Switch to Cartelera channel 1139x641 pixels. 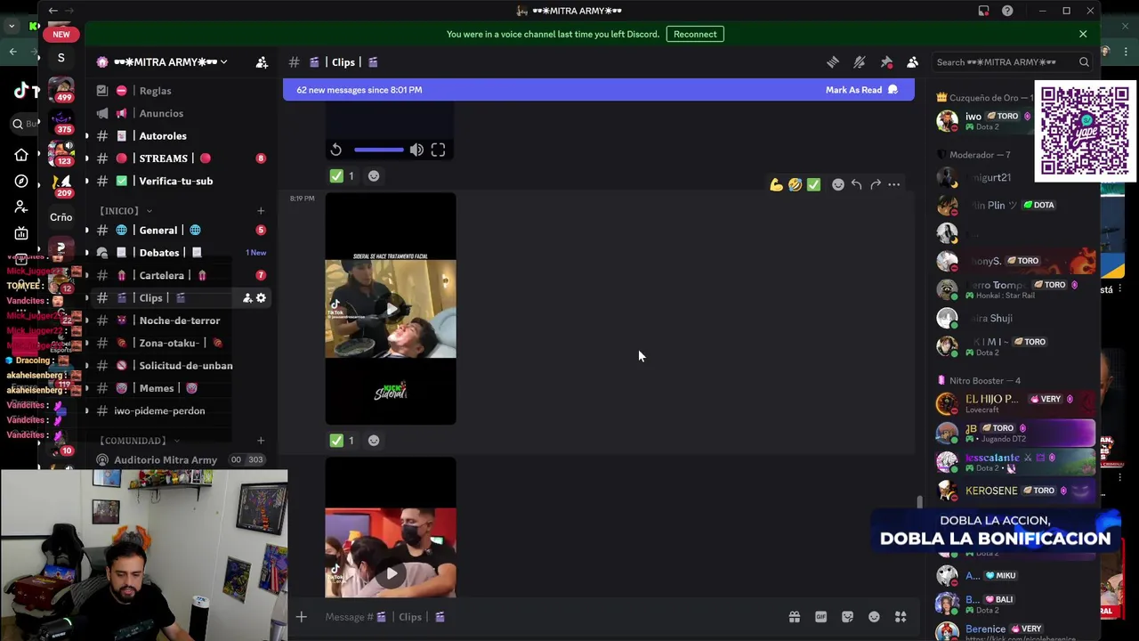(181, 276)
